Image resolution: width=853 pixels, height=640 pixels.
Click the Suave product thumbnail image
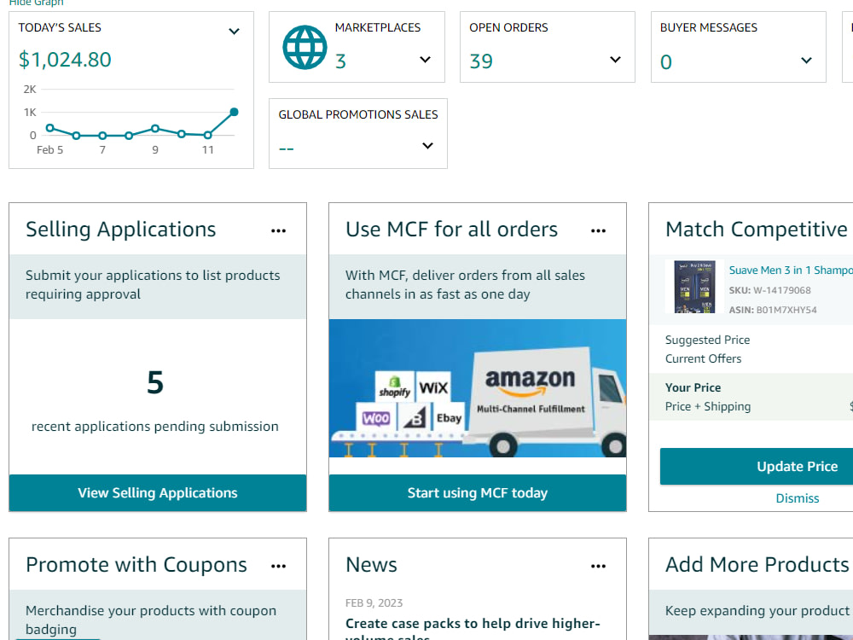pos(693,287)
